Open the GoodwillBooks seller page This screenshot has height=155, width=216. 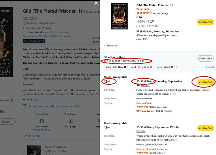pos(144,103)
